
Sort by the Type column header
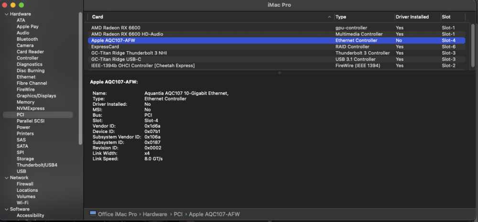coord(341,17)
